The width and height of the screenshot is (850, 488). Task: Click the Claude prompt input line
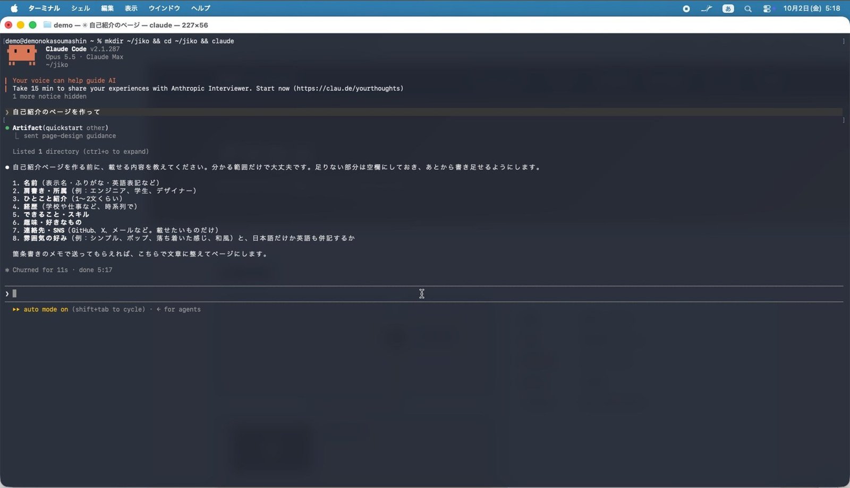point(424,293)
